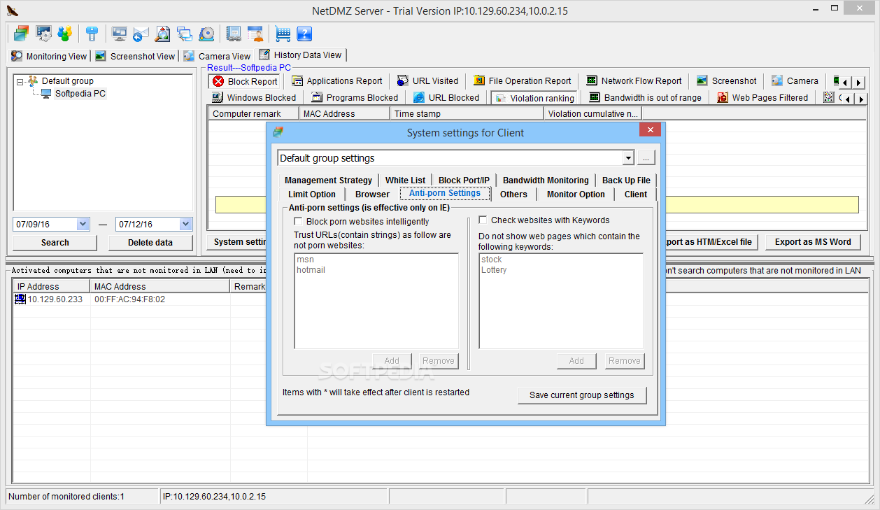This screenshot has width=880, height=510.
Task: Collapse the Default group tree node
Action: click(20, 81)
